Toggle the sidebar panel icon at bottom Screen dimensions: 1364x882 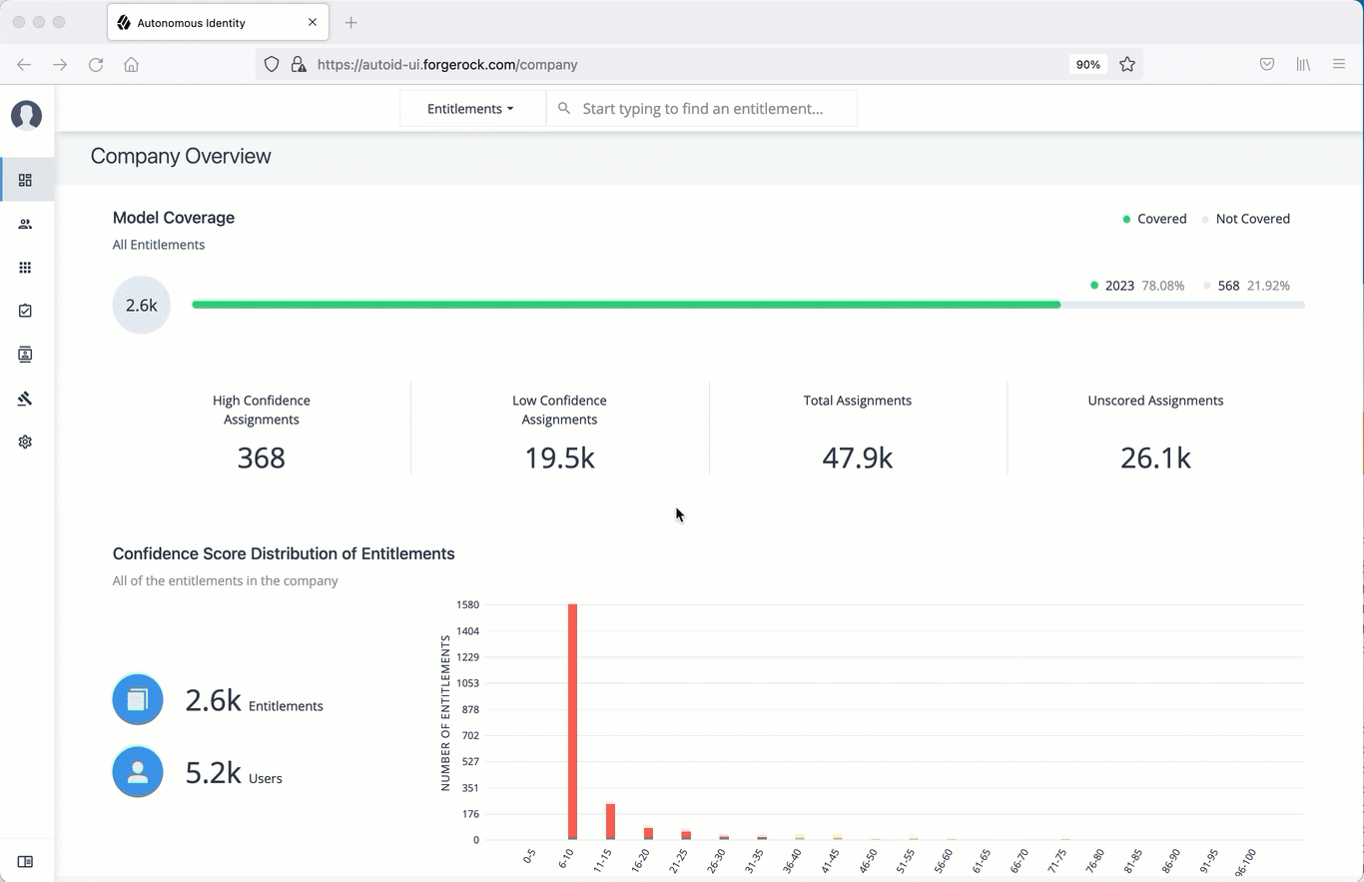point(25,861)
